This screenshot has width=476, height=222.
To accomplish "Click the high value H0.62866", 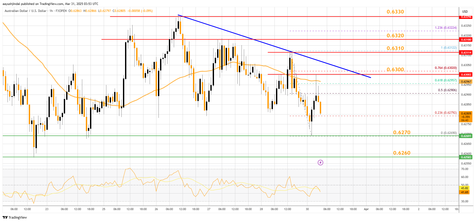I will pos(90,11).
